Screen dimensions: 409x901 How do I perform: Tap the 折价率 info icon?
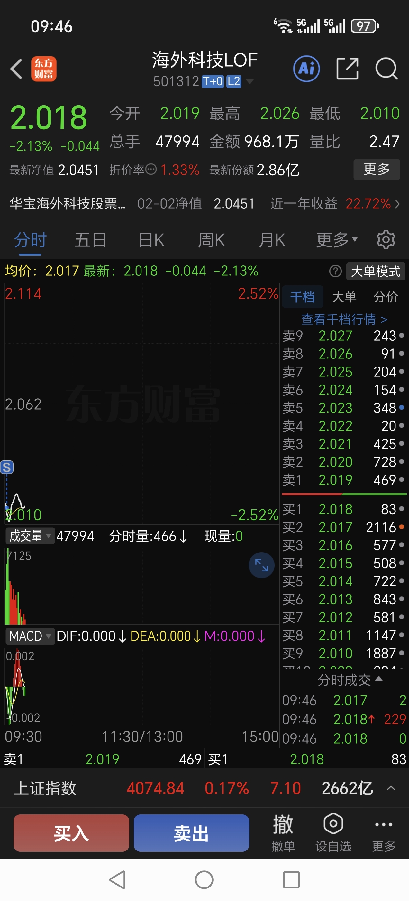(x=151, y=170)
